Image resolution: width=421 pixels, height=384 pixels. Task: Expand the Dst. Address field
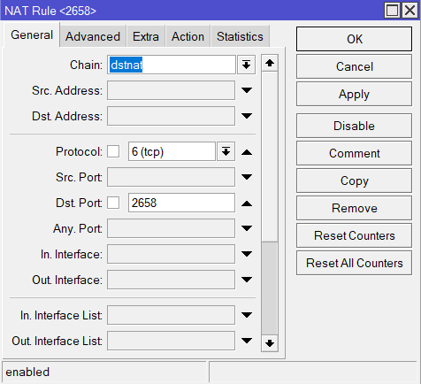tap(247, 116)
